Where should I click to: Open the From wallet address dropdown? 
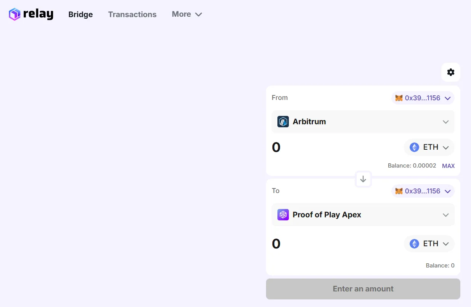pos(423,98)
